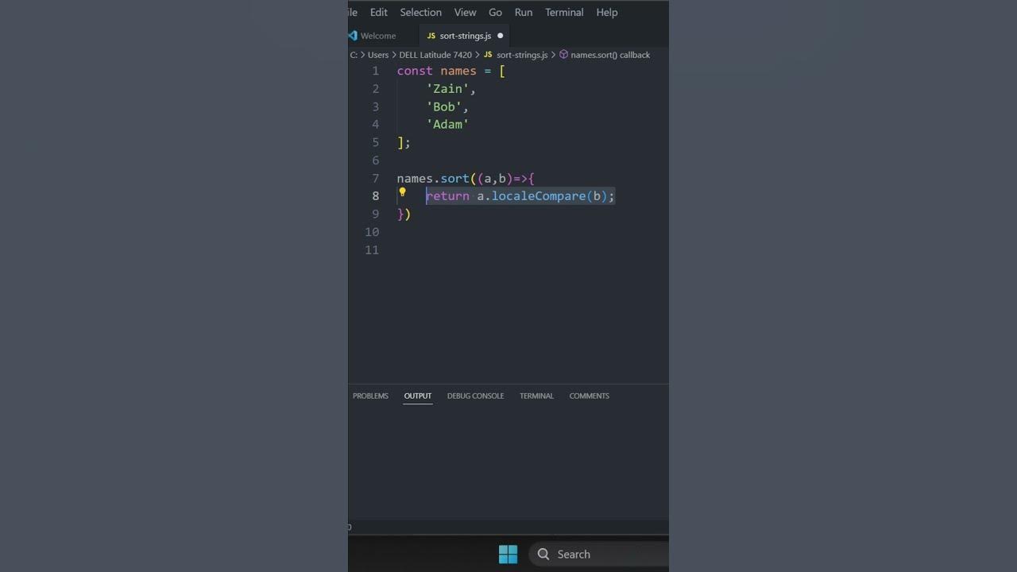
Task: Click the magnifier icon in taskbar search
Action: tap(543, 554)
